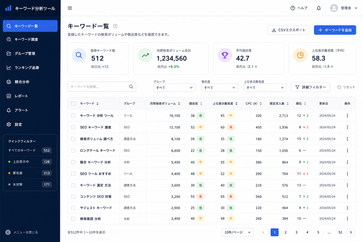The image size is (363, 242).
Task: Click the 月間検索ボリューム合計 trend icon
Action: click(145, 55)
